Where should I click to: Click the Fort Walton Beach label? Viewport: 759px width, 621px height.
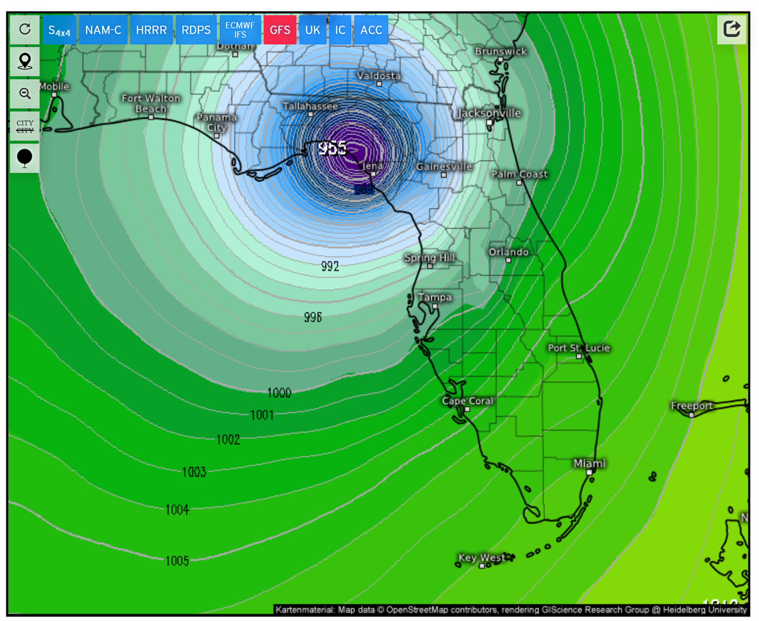151,103
